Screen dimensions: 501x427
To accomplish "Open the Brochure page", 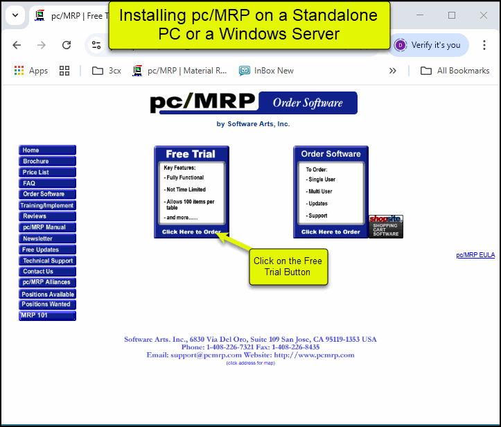I will [x=47, y=161].
